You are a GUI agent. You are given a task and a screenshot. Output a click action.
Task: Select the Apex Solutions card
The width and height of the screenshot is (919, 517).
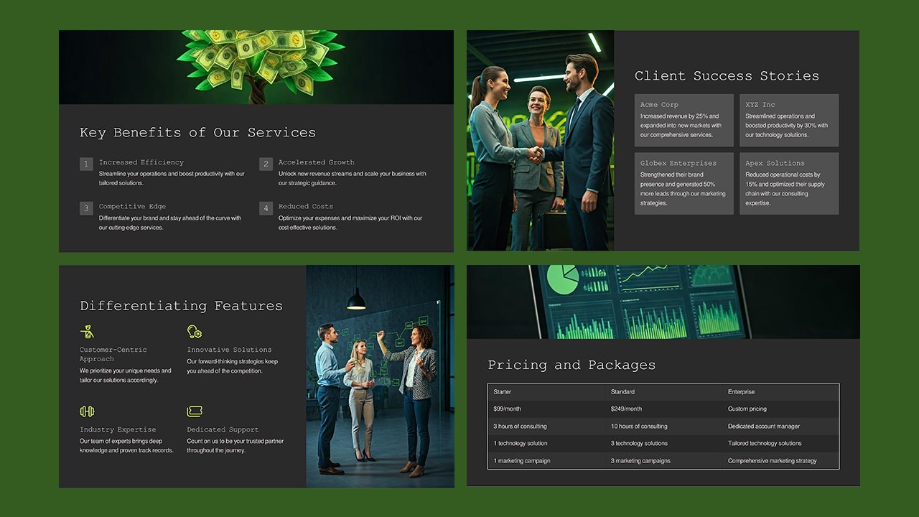tap(788, 183)
